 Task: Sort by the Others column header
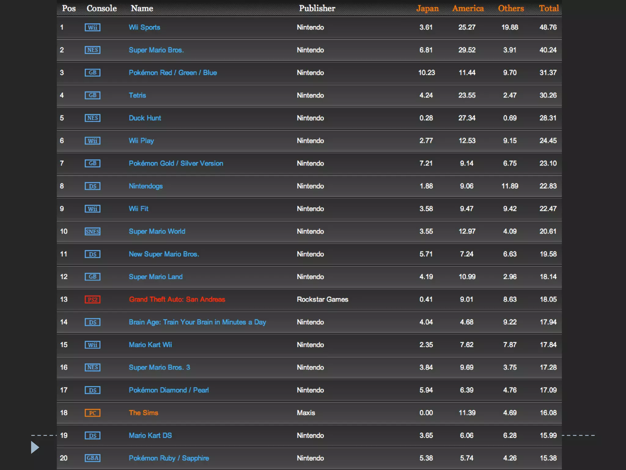[511, 8]
